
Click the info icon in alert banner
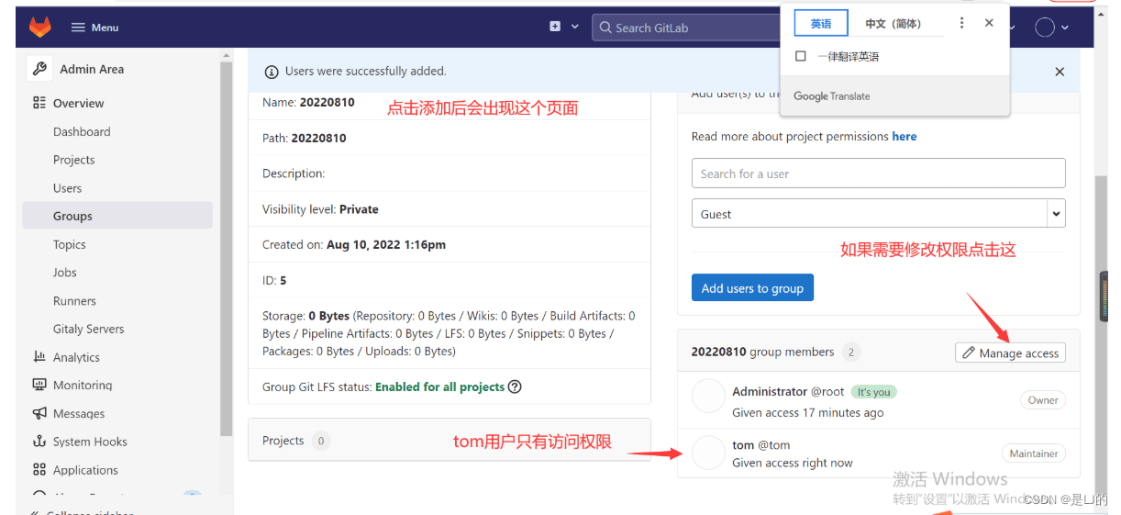pos(272,72)
